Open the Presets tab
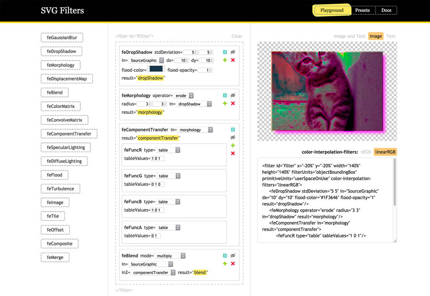430x296 pixels. point(362,10)
